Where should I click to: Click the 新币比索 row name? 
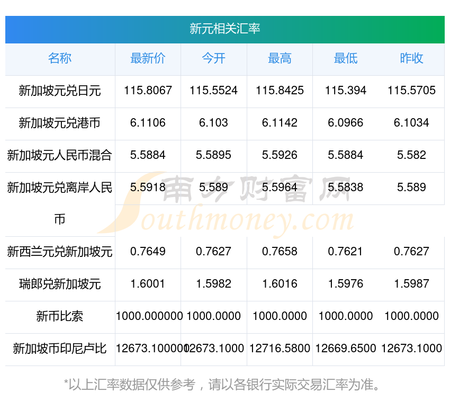coord(60,316)
